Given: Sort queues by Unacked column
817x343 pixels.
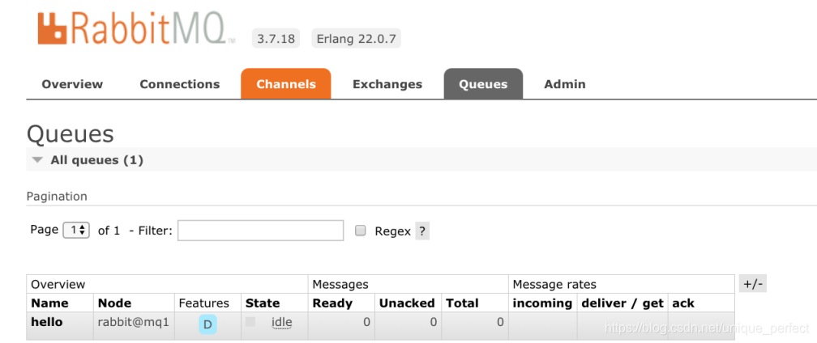Looking at the screenshot, I should [x=407, y=303].
